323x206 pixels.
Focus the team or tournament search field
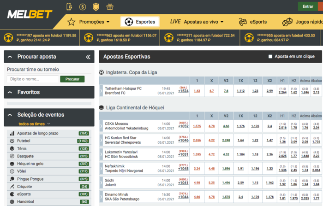(33, 79)
